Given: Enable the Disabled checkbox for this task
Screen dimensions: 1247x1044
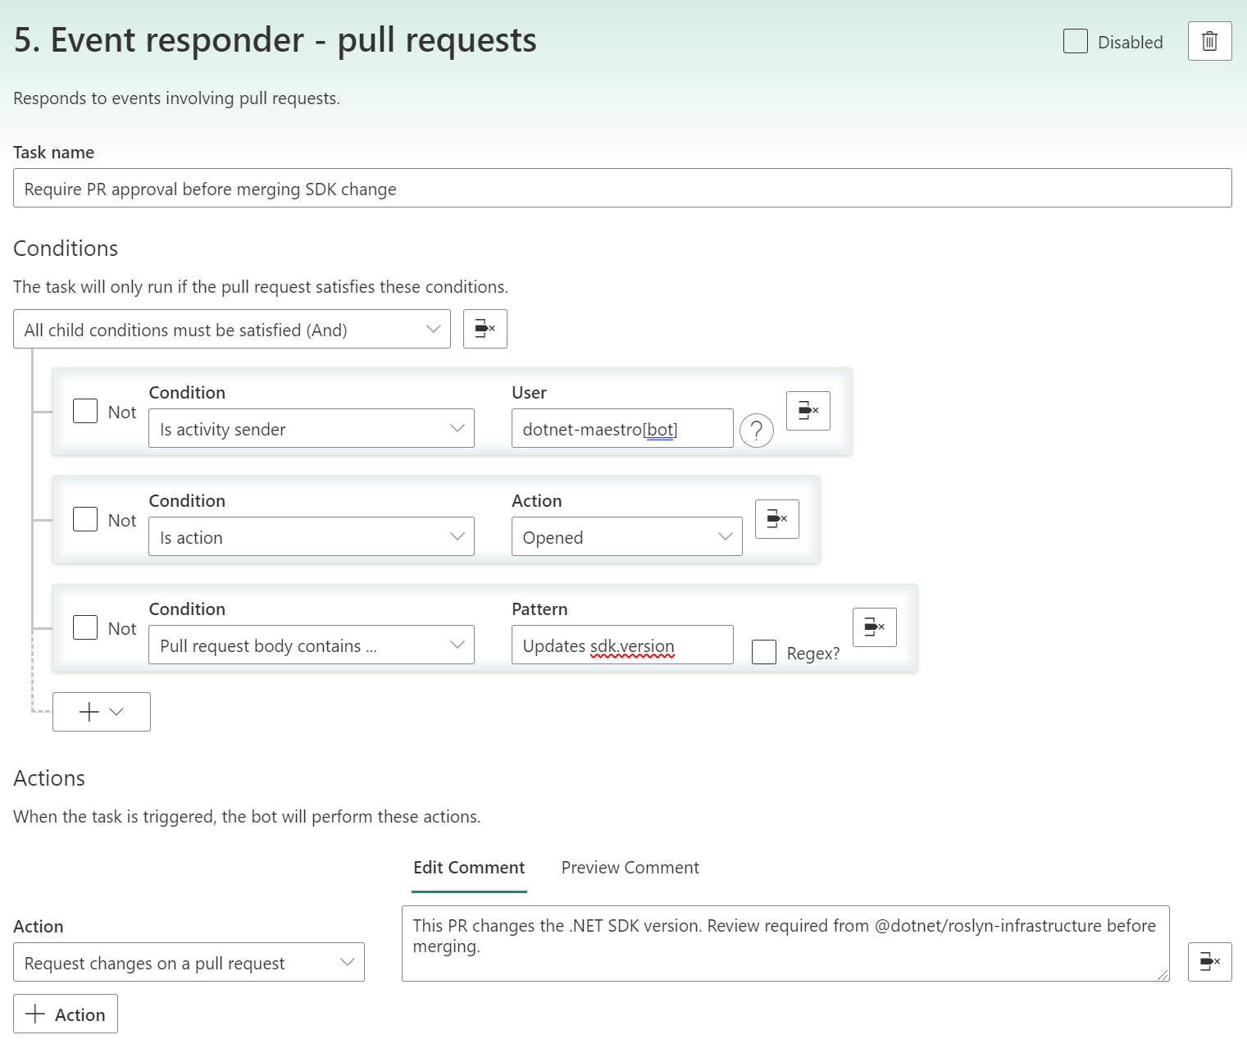Looking at the screenshot, I should (x=1075, y=41).
